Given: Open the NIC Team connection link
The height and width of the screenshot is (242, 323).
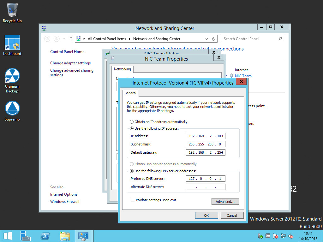Looking at the screenshot, I should pos(243,76).
